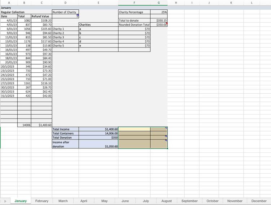The height and width of the screenshot is (205, 271).
Task: Switch to the February sheet tab
Action: point(42,201)
